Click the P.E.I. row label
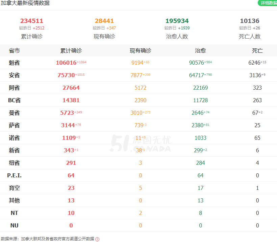The height and width of the screenshot is (242, 277). coord(14,175)
